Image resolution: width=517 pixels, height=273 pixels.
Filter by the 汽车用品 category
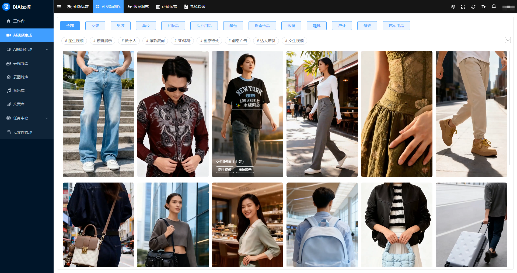click(x=396, y=26)
